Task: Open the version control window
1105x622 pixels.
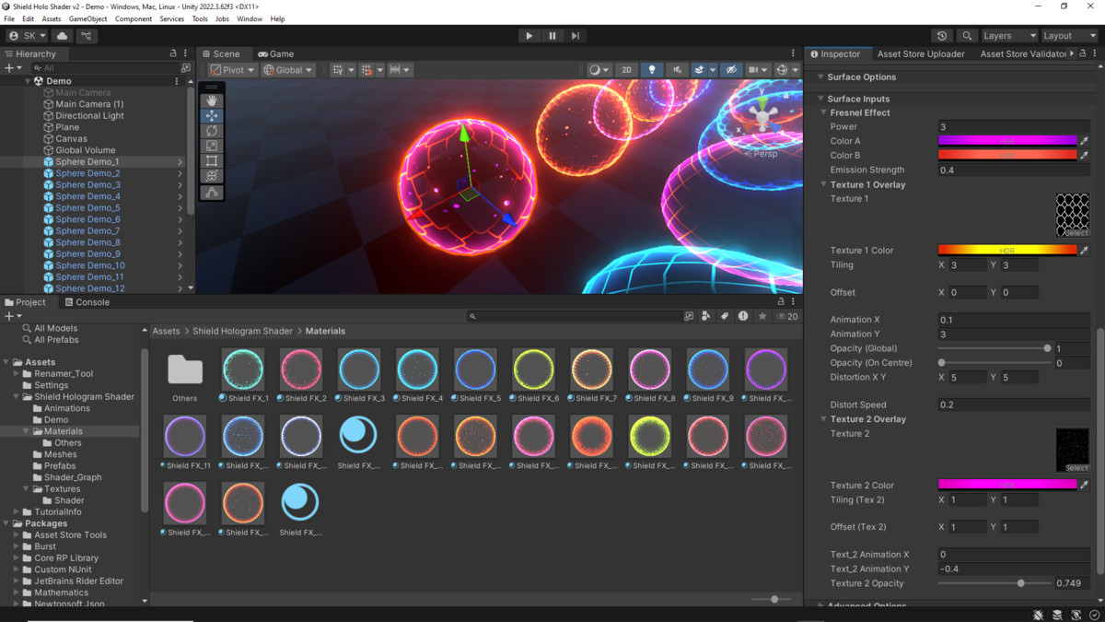Action: (x=87, y=35)
